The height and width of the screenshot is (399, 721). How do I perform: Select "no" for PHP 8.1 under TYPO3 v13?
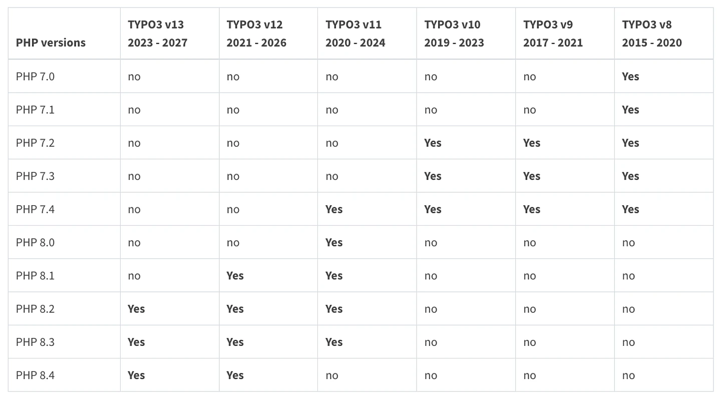point(134,276)
